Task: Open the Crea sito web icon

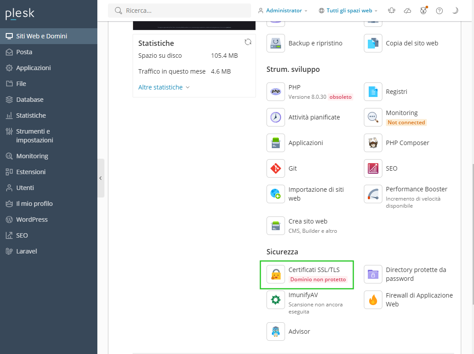Action: [276, 226]
